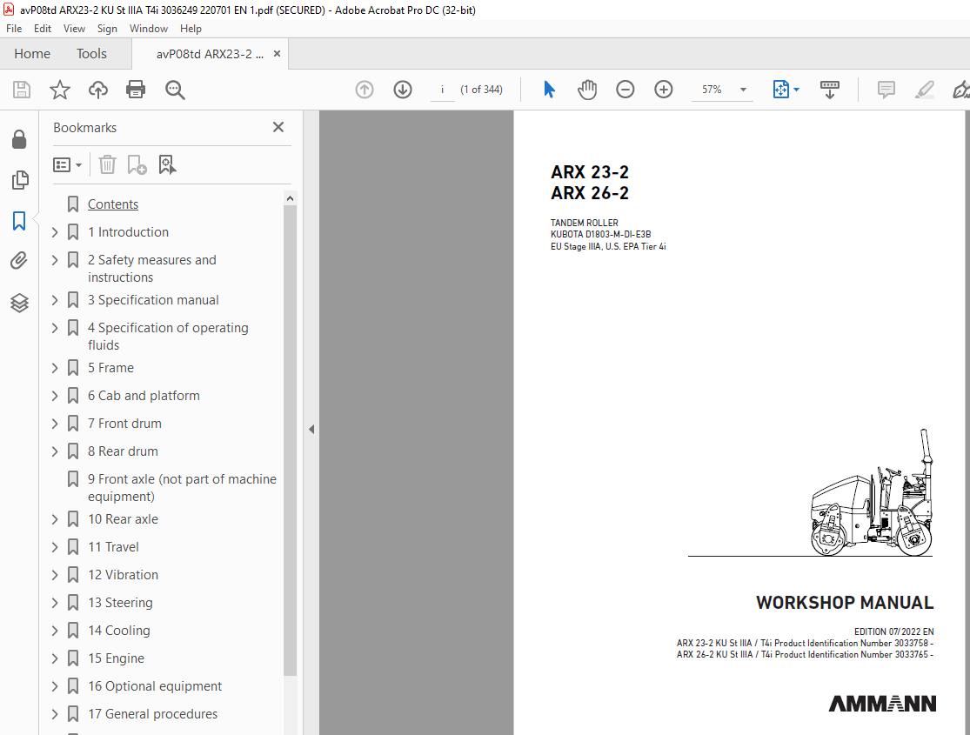The image size is (970, 735).
Task: Open the Layers panel in sidebar
Action: [x=19, y=303]
